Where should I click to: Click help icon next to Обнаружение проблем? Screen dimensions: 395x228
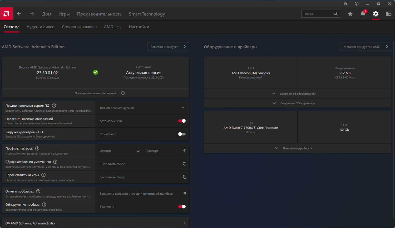pyautogui.click(x=44, y=204)
